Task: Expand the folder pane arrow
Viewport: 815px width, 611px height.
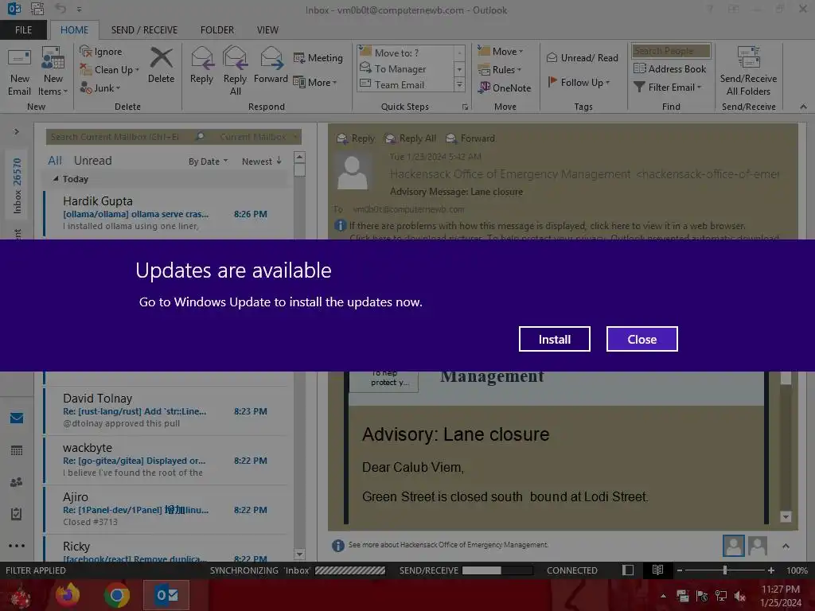Action: click(17, 131)
